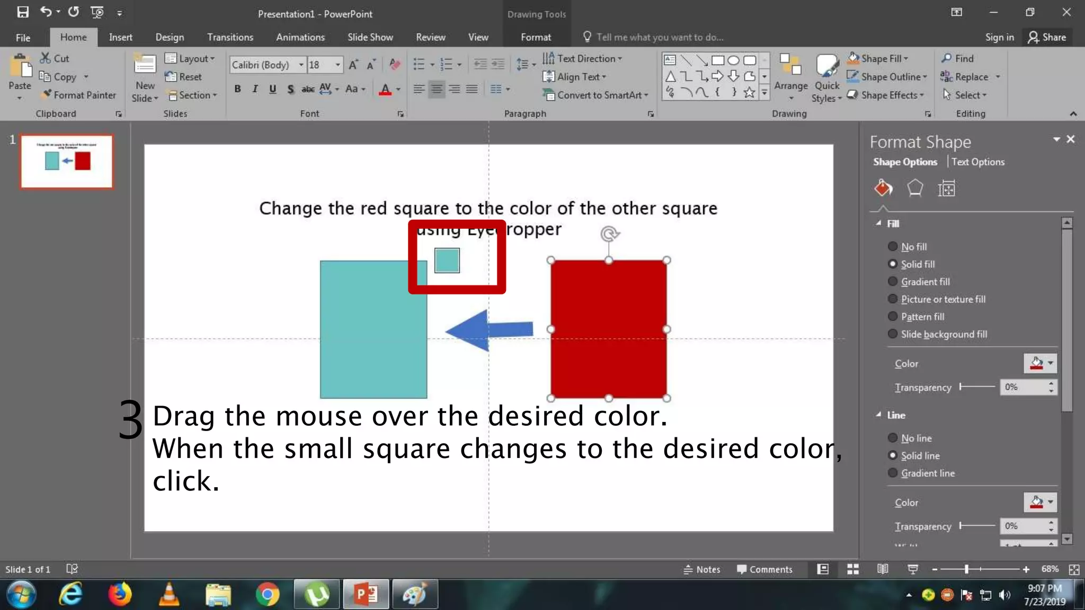Click the Undo arrow icon
The height and width of the screenshot is (610, 1085).
(46, 12)
